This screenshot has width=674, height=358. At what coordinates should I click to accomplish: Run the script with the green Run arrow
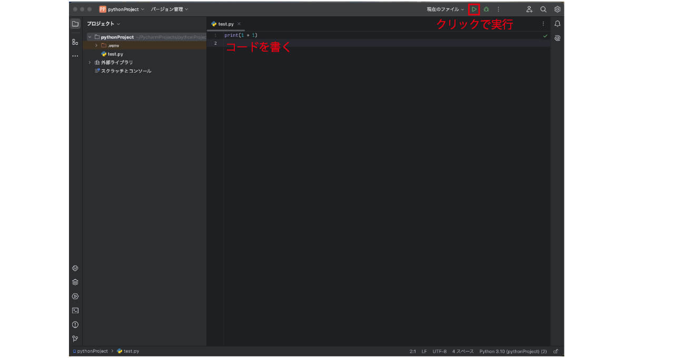(x=474, y=9)
